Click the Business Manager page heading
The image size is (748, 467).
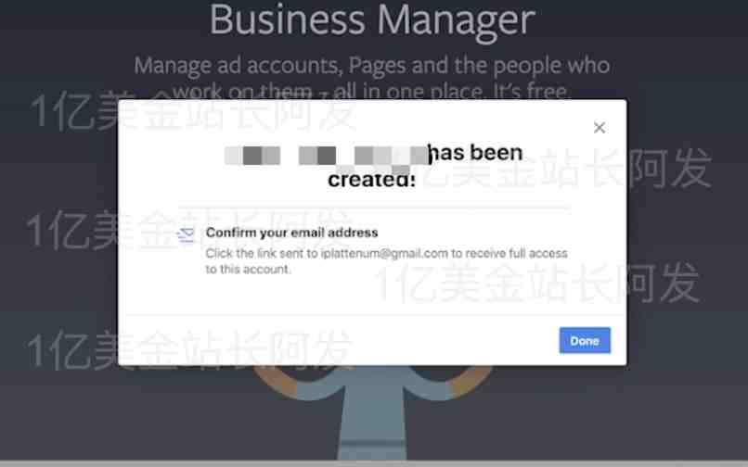coord(372,20)
